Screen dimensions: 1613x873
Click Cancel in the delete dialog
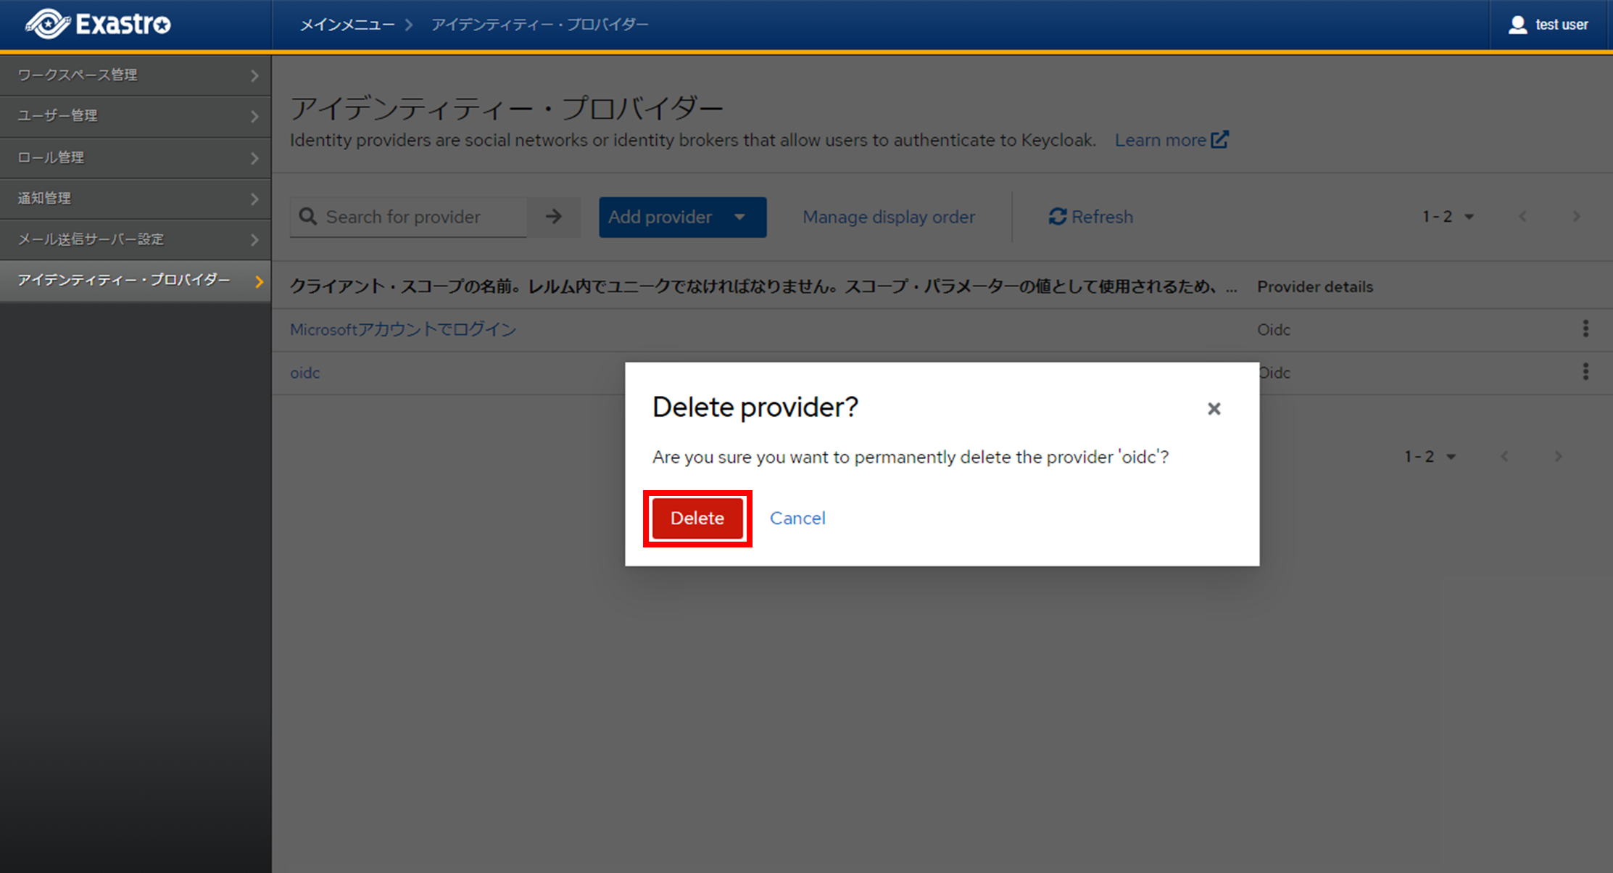(x=797, y=518)
